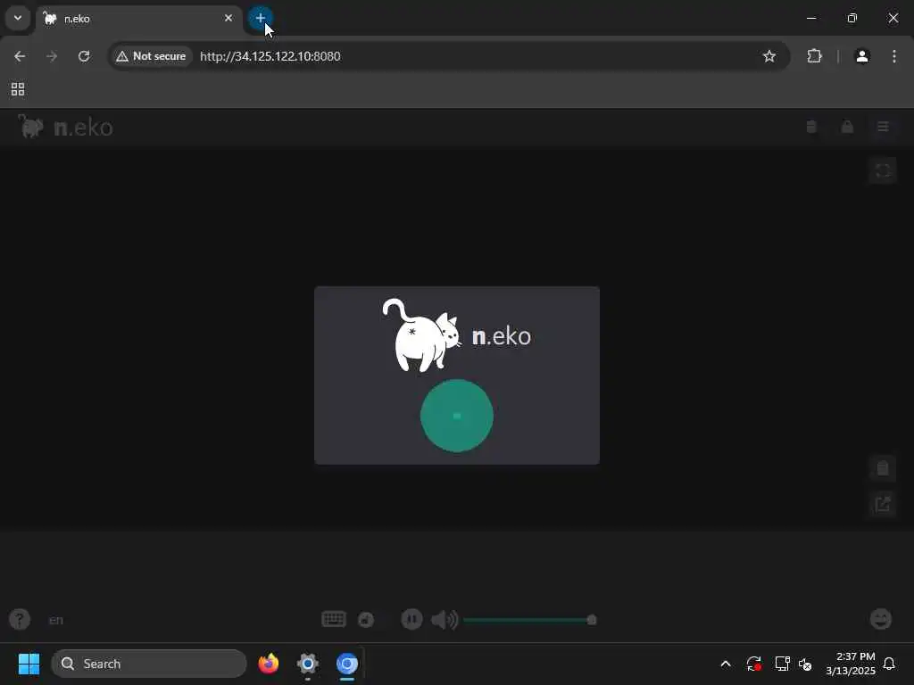Toggle the room lock icon
Screen dimensions: 914x685
[x=847, y=127]
